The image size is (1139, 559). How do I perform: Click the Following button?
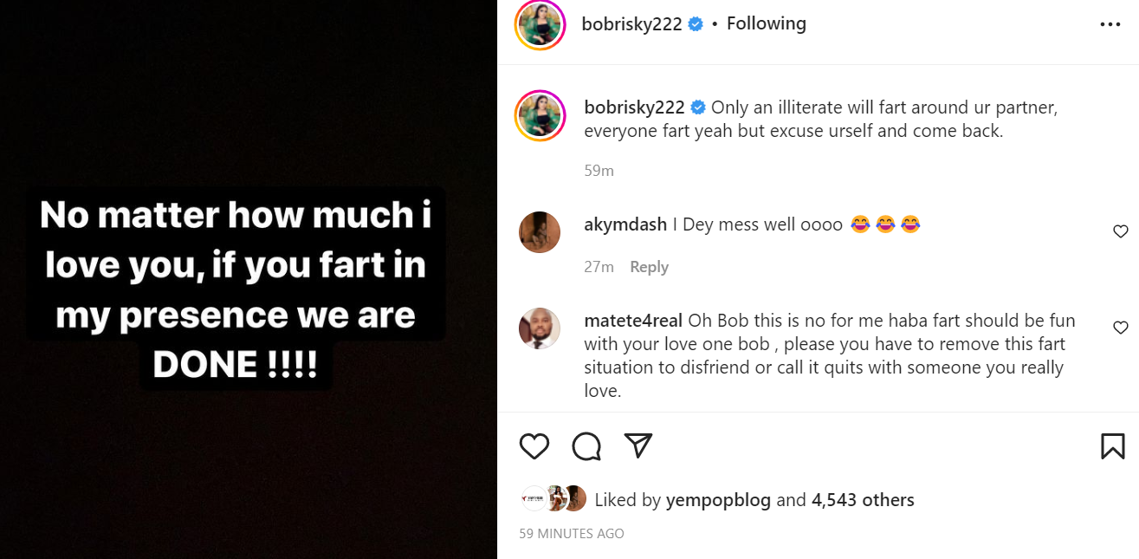(x=766, y=23)
